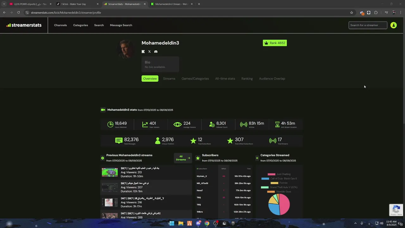
Task: Open the media control toolbar icon
Action: point(386,13)
